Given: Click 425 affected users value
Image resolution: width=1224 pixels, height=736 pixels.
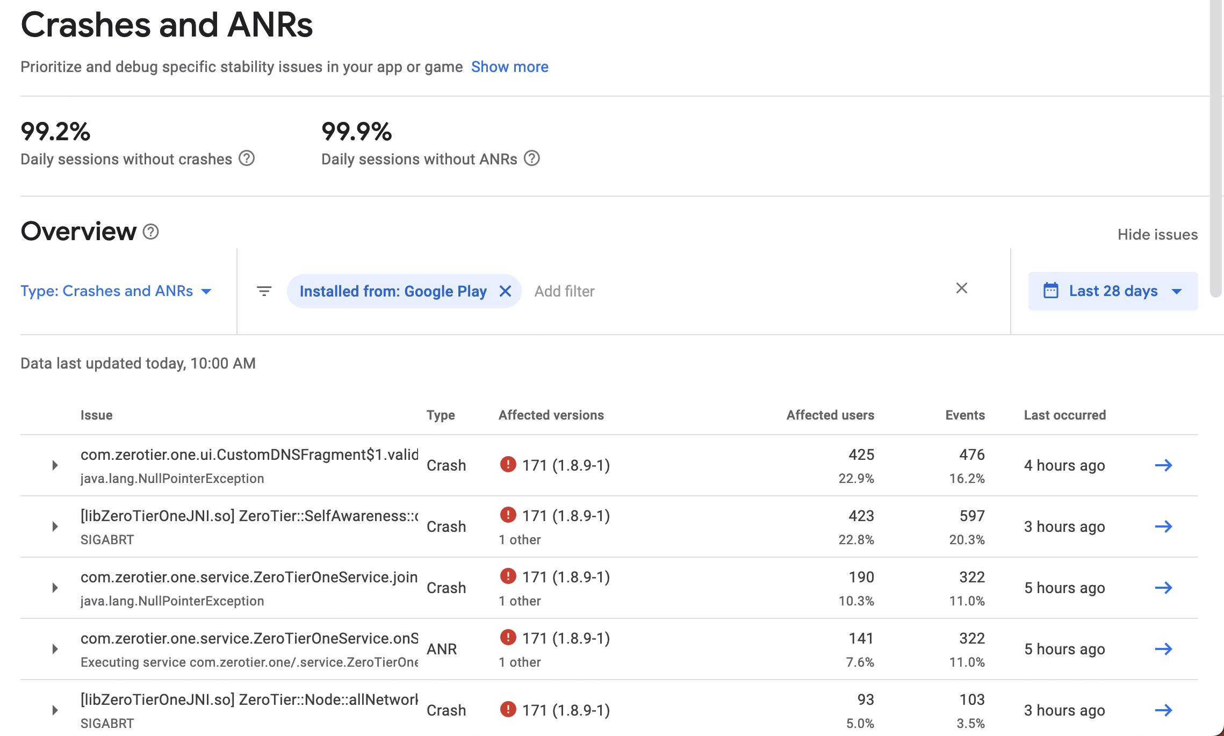Looking at the screenshot, I should tap(861, 454).
